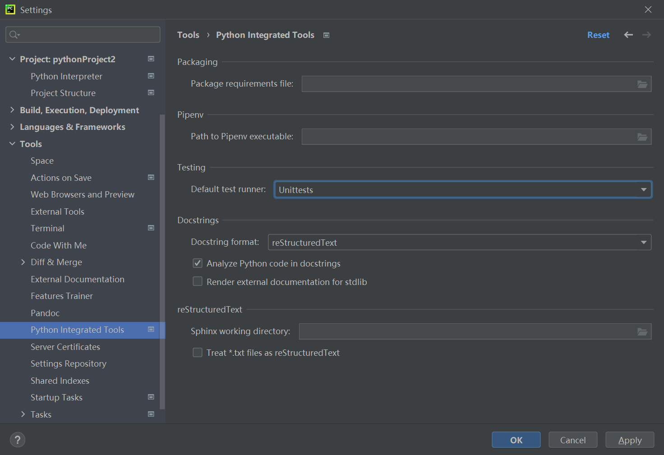This screenshot has width=664, height=455.
Task: Click the back arrow navigation icon
Action: (x=628, y=35)
